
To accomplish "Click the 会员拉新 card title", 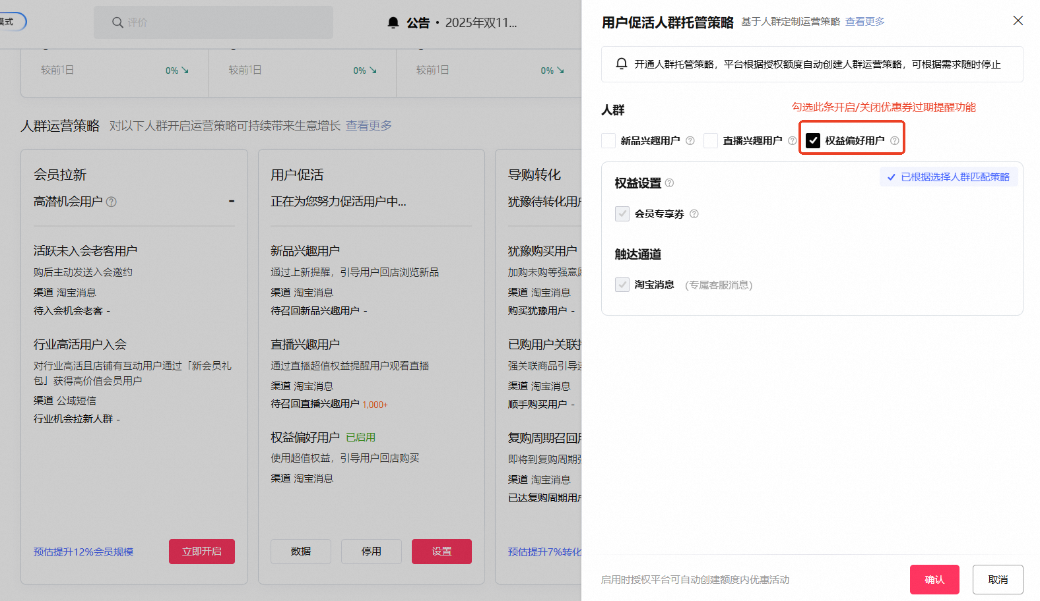I will tap(60, 175).
